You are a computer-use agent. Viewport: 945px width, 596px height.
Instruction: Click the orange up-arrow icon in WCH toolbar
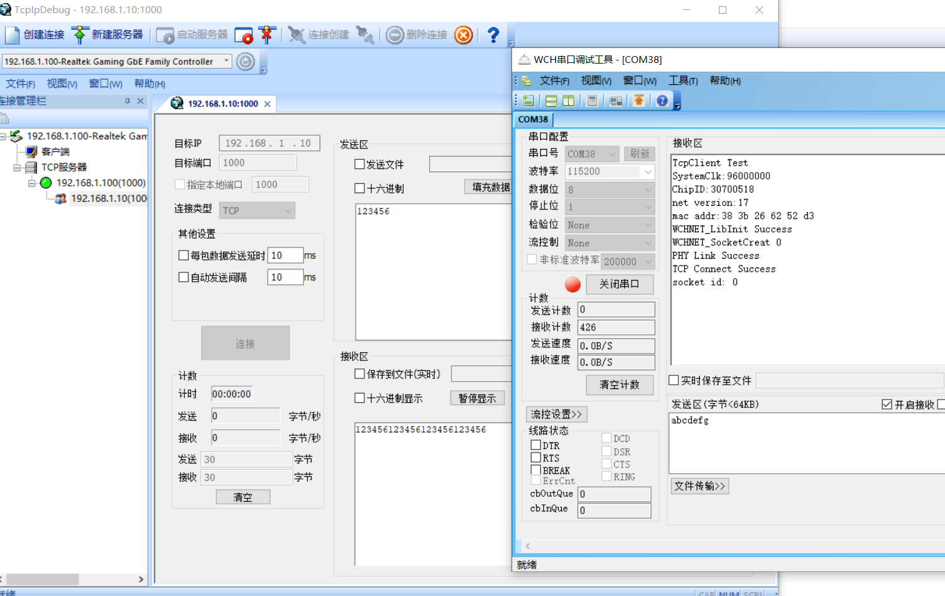(639, 101)
